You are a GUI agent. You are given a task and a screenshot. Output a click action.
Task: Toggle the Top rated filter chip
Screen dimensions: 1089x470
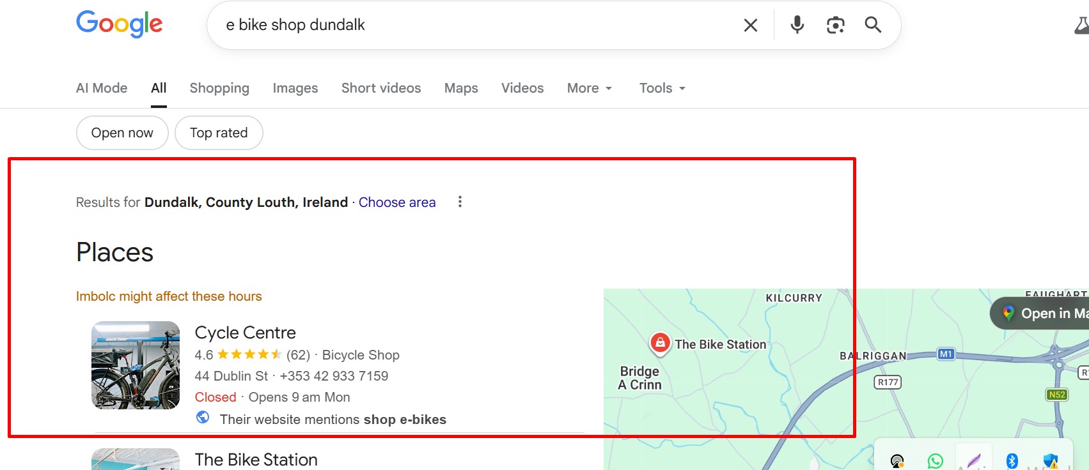point(219,133)
